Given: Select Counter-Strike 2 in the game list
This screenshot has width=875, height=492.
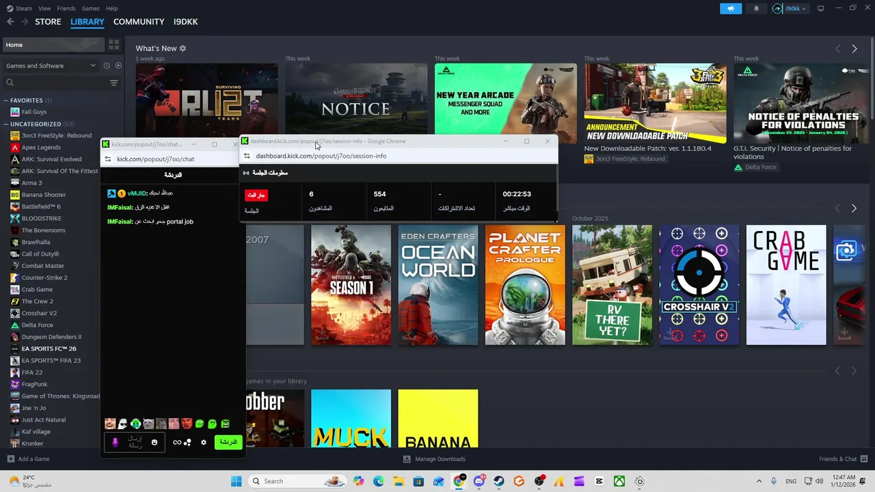Looking at the screenshot, I should point(44,277).
